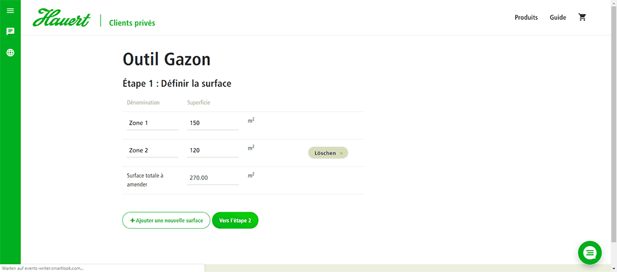Click the x on Löschen tag
Image resolution: width=617 pixels, height=272 pixels.
click(341, 153)
